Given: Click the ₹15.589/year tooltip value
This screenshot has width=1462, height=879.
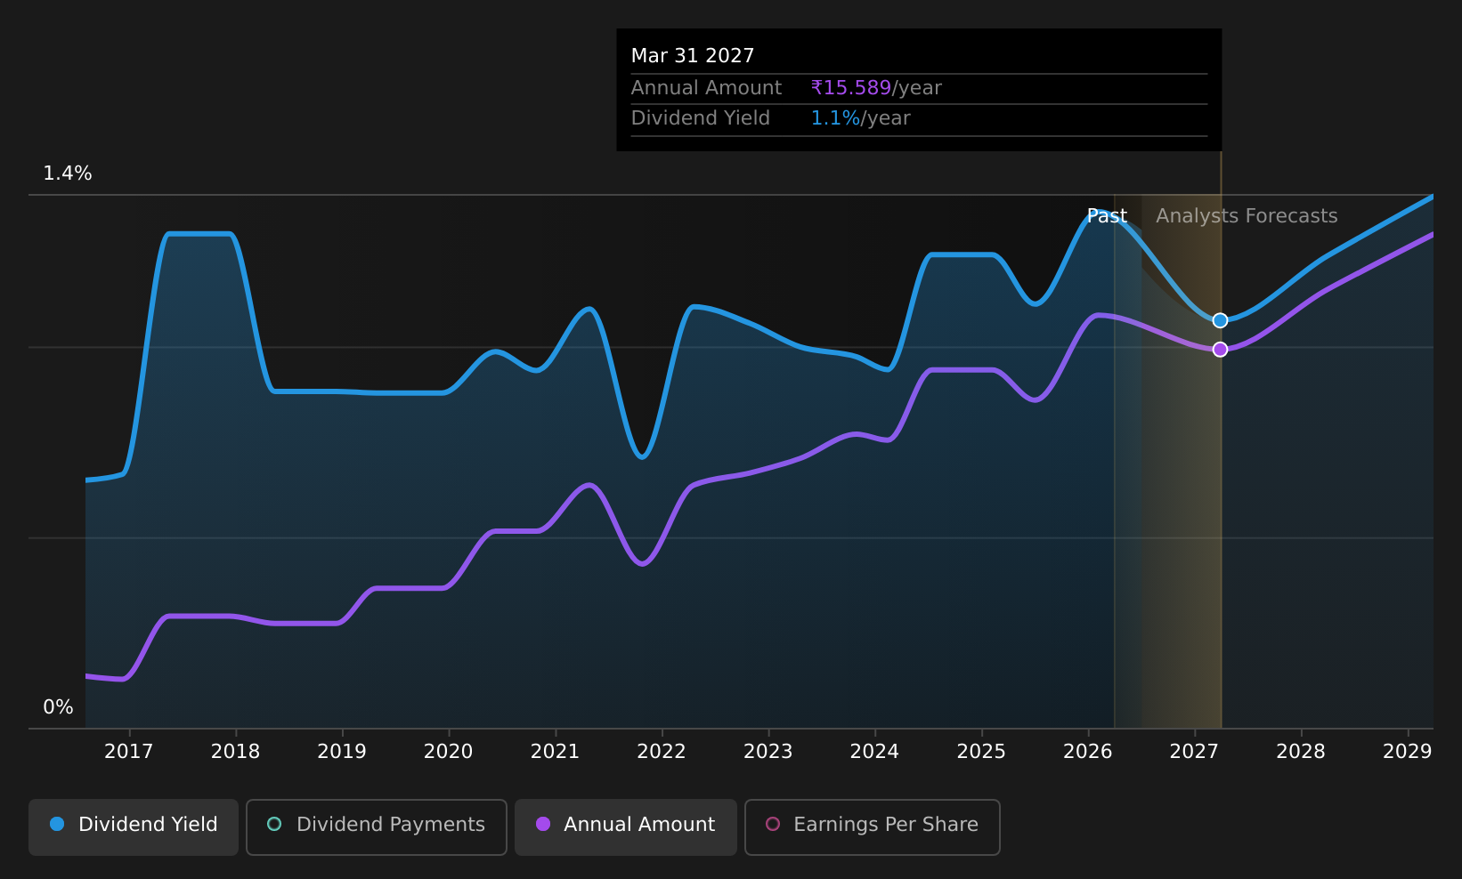Looking at the screenshot, I should [876, 88].
